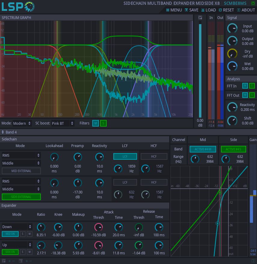Adjust the Wet level knob
The image size is (257, 264).
point(232,66)
